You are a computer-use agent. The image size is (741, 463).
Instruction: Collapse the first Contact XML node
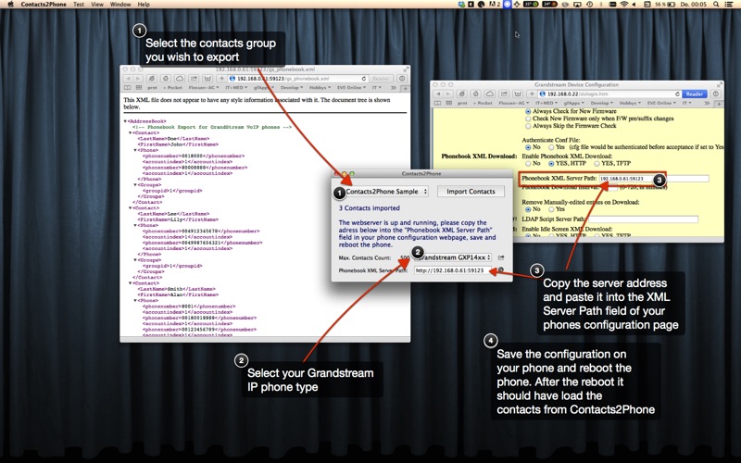131,133
